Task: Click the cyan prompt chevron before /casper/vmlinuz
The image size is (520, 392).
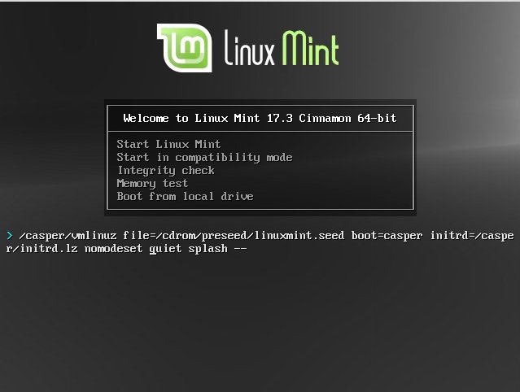Action: (x=10, y=236)
